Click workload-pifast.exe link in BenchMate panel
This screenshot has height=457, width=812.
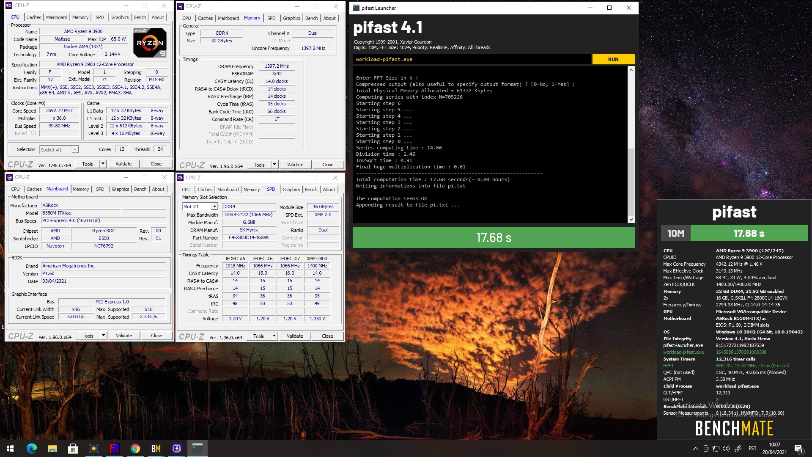(x=683, y=352)
